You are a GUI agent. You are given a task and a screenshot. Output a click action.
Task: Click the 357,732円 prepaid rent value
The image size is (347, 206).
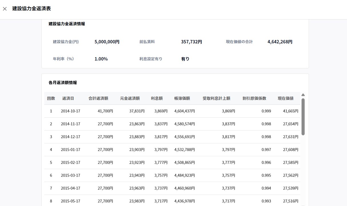click(x=192, y=42)
